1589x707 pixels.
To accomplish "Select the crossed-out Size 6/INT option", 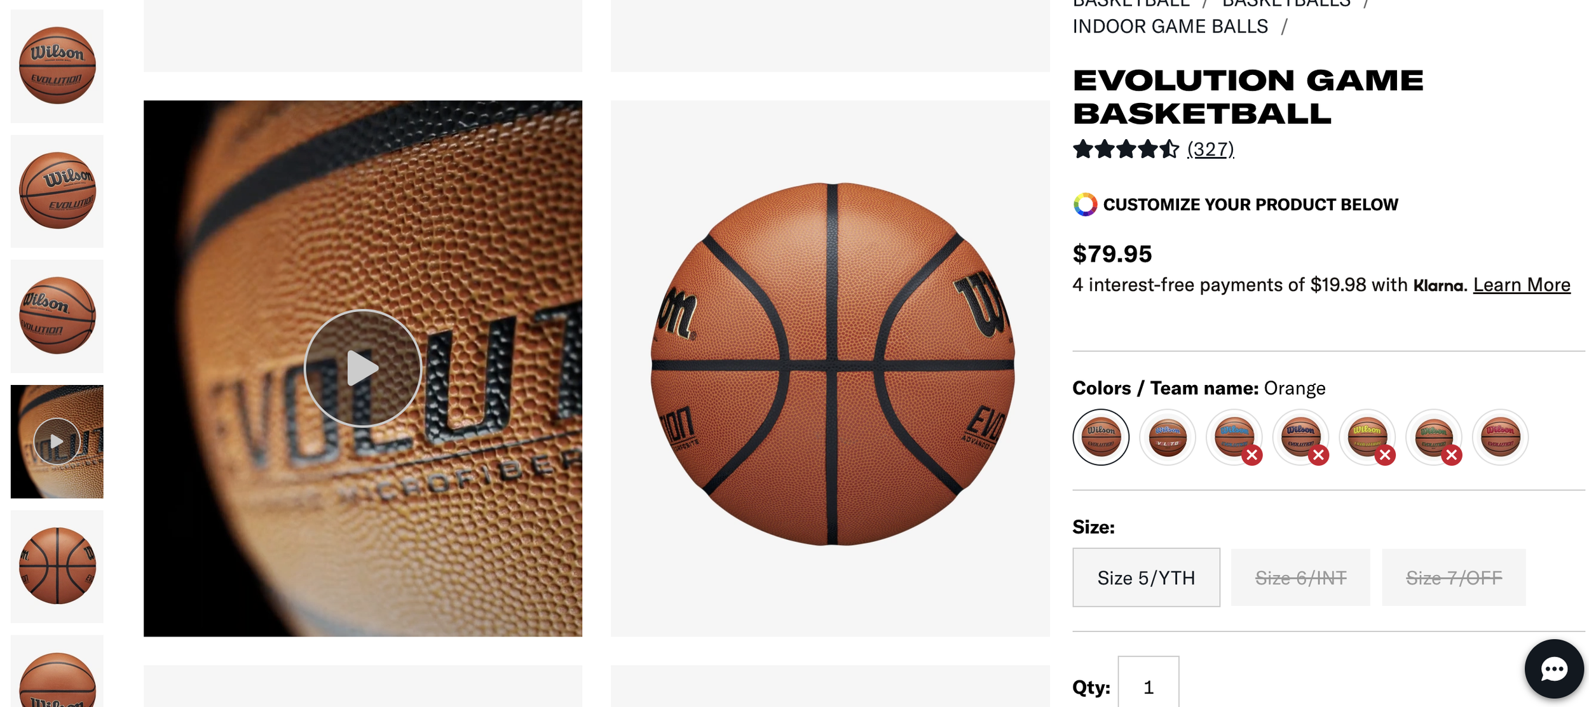I will tap(1300, 577).
